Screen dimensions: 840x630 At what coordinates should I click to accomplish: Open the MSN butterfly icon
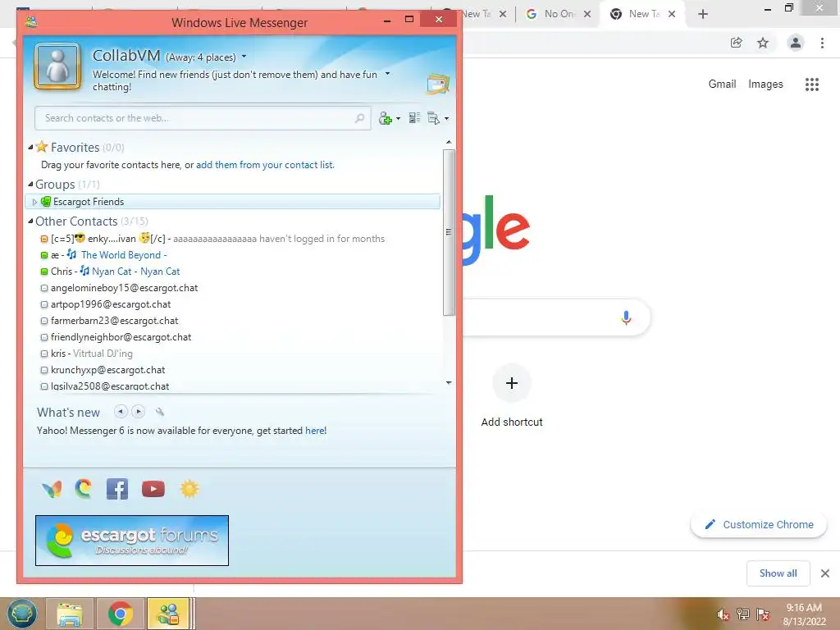coord(52,489)
